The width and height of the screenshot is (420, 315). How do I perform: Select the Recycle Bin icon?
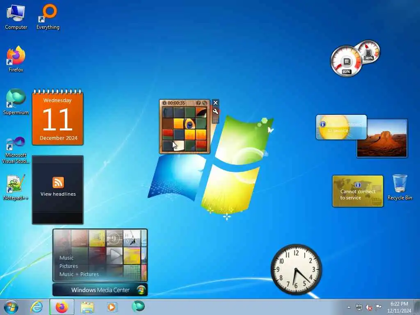point(399,187)
